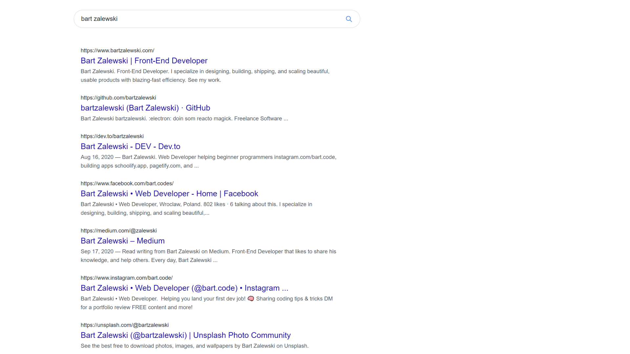Click the medium.com/@zalewski URL line

119,231
